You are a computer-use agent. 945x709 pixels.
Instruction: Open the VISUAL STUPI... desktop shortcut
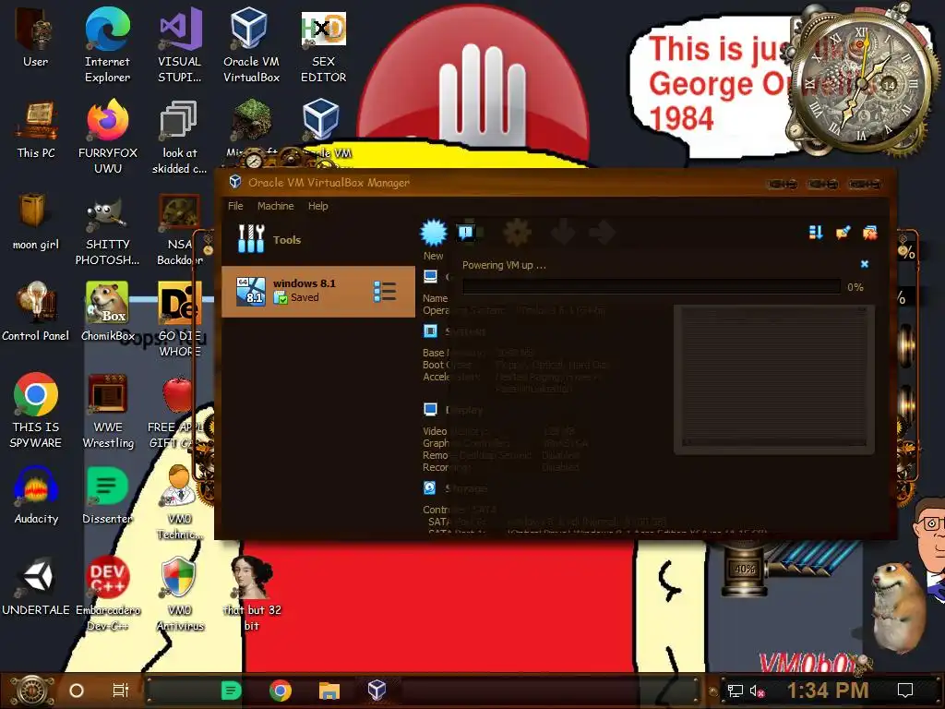tap(180, 46)
